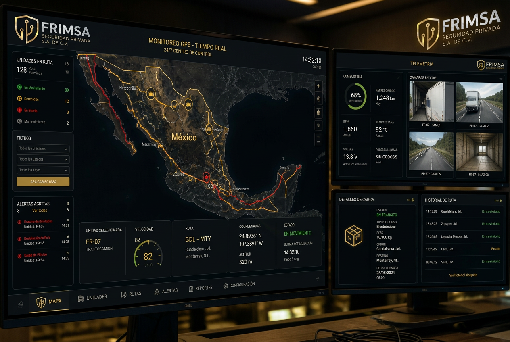
Task: Click the document icon beside REPORTES
Action: 191,289
